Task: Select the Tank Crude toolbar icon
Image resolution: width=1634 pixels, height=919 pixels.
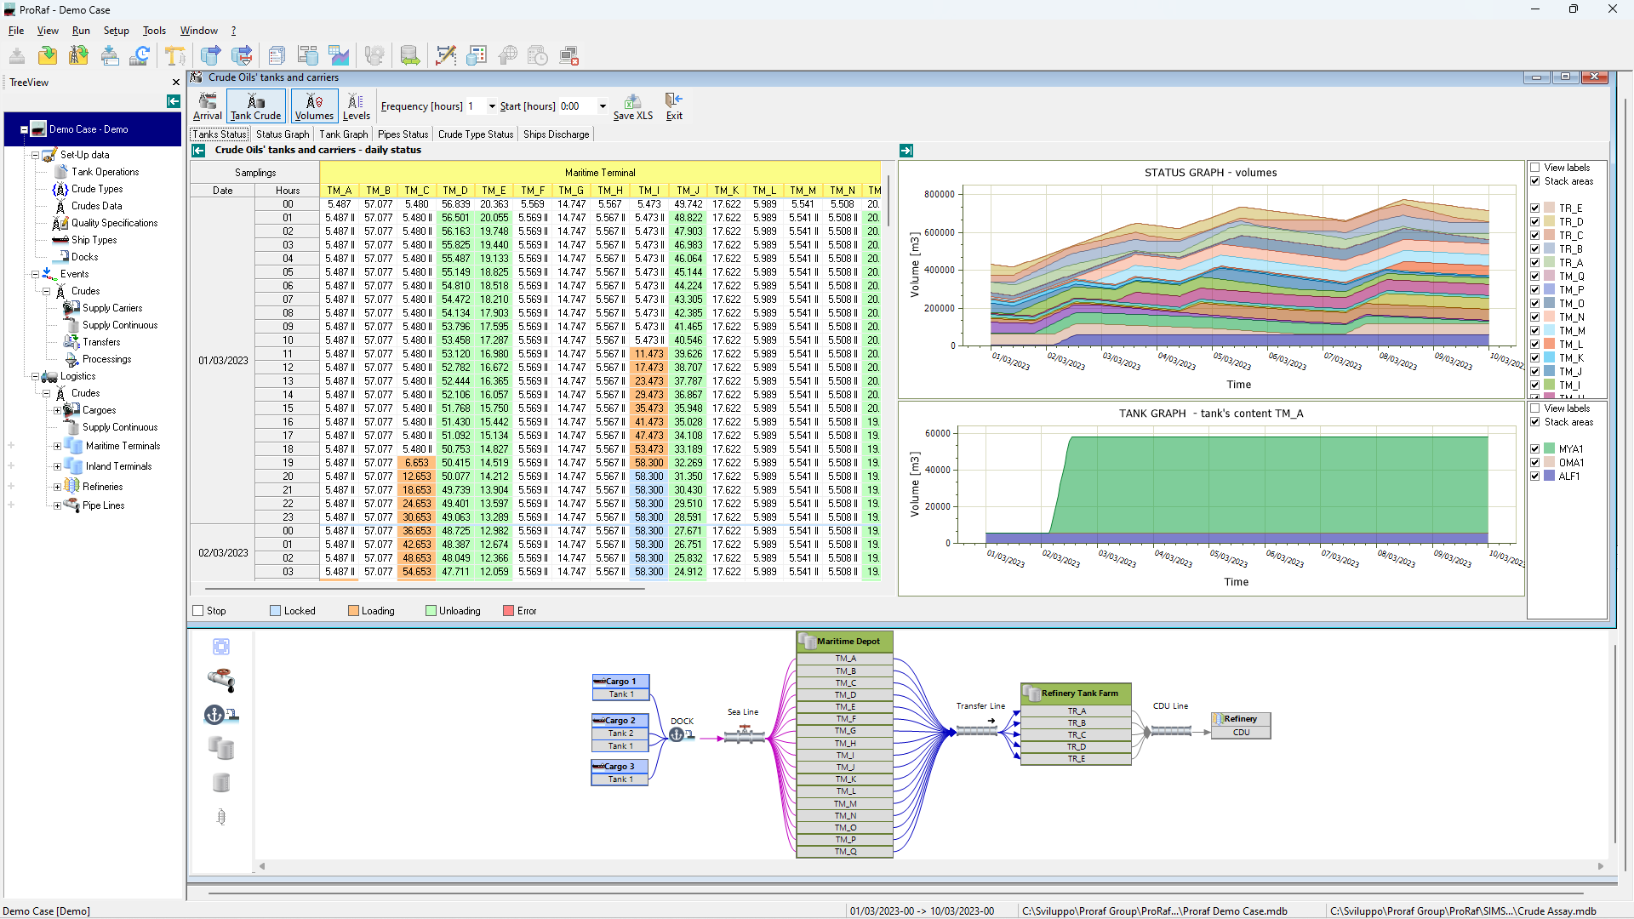Action: click(255, 106)
